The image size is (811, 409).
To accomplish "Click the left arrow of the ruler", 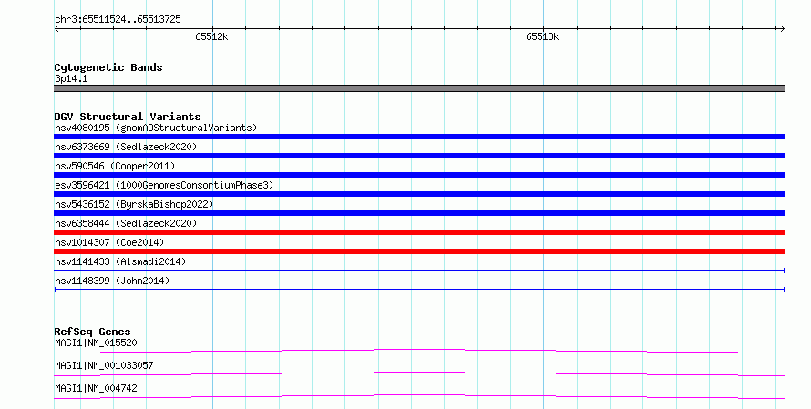I will [56, 28].
